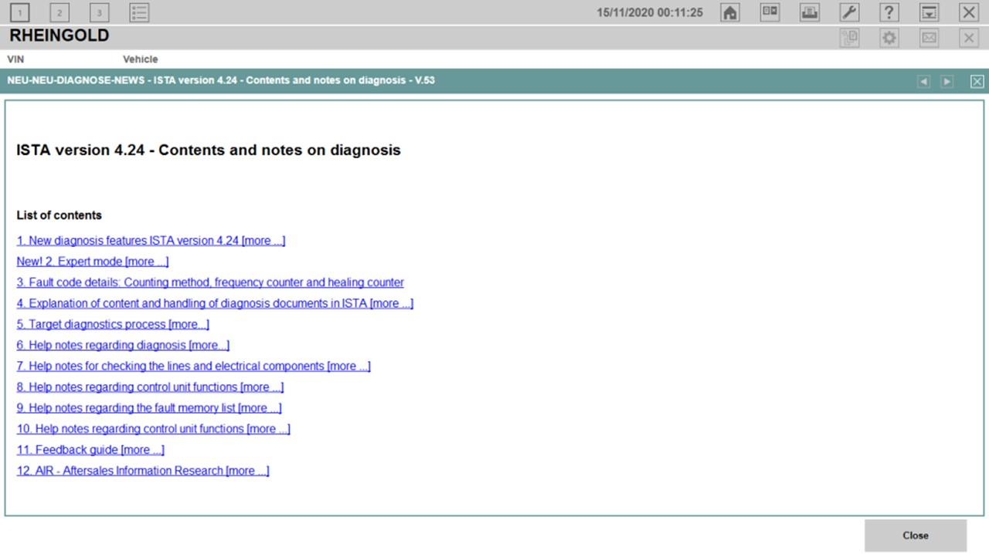Click the RHEINGOLD title text
The width and height of the screenshot is (989, 554).
point(59,35)
